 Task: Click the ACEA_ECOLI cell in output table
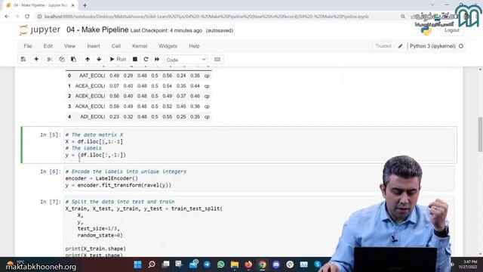click(90, 85)
